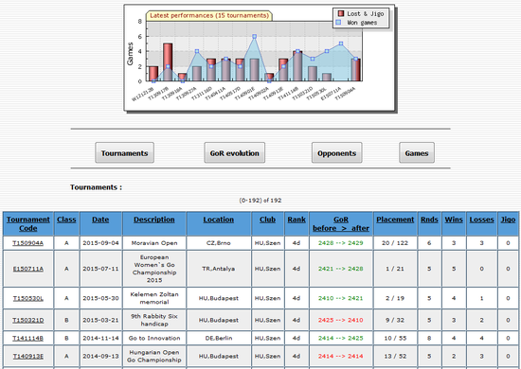Open tournament T150321D link
The image size is (521, 369).
point(28,320)
